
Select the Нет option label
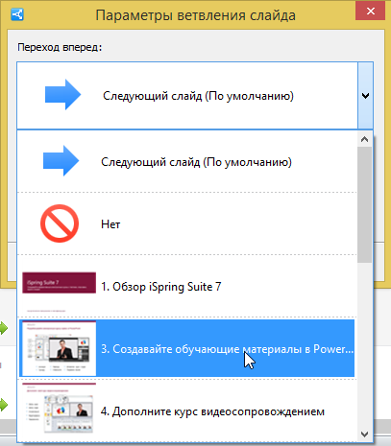(110, 224)
